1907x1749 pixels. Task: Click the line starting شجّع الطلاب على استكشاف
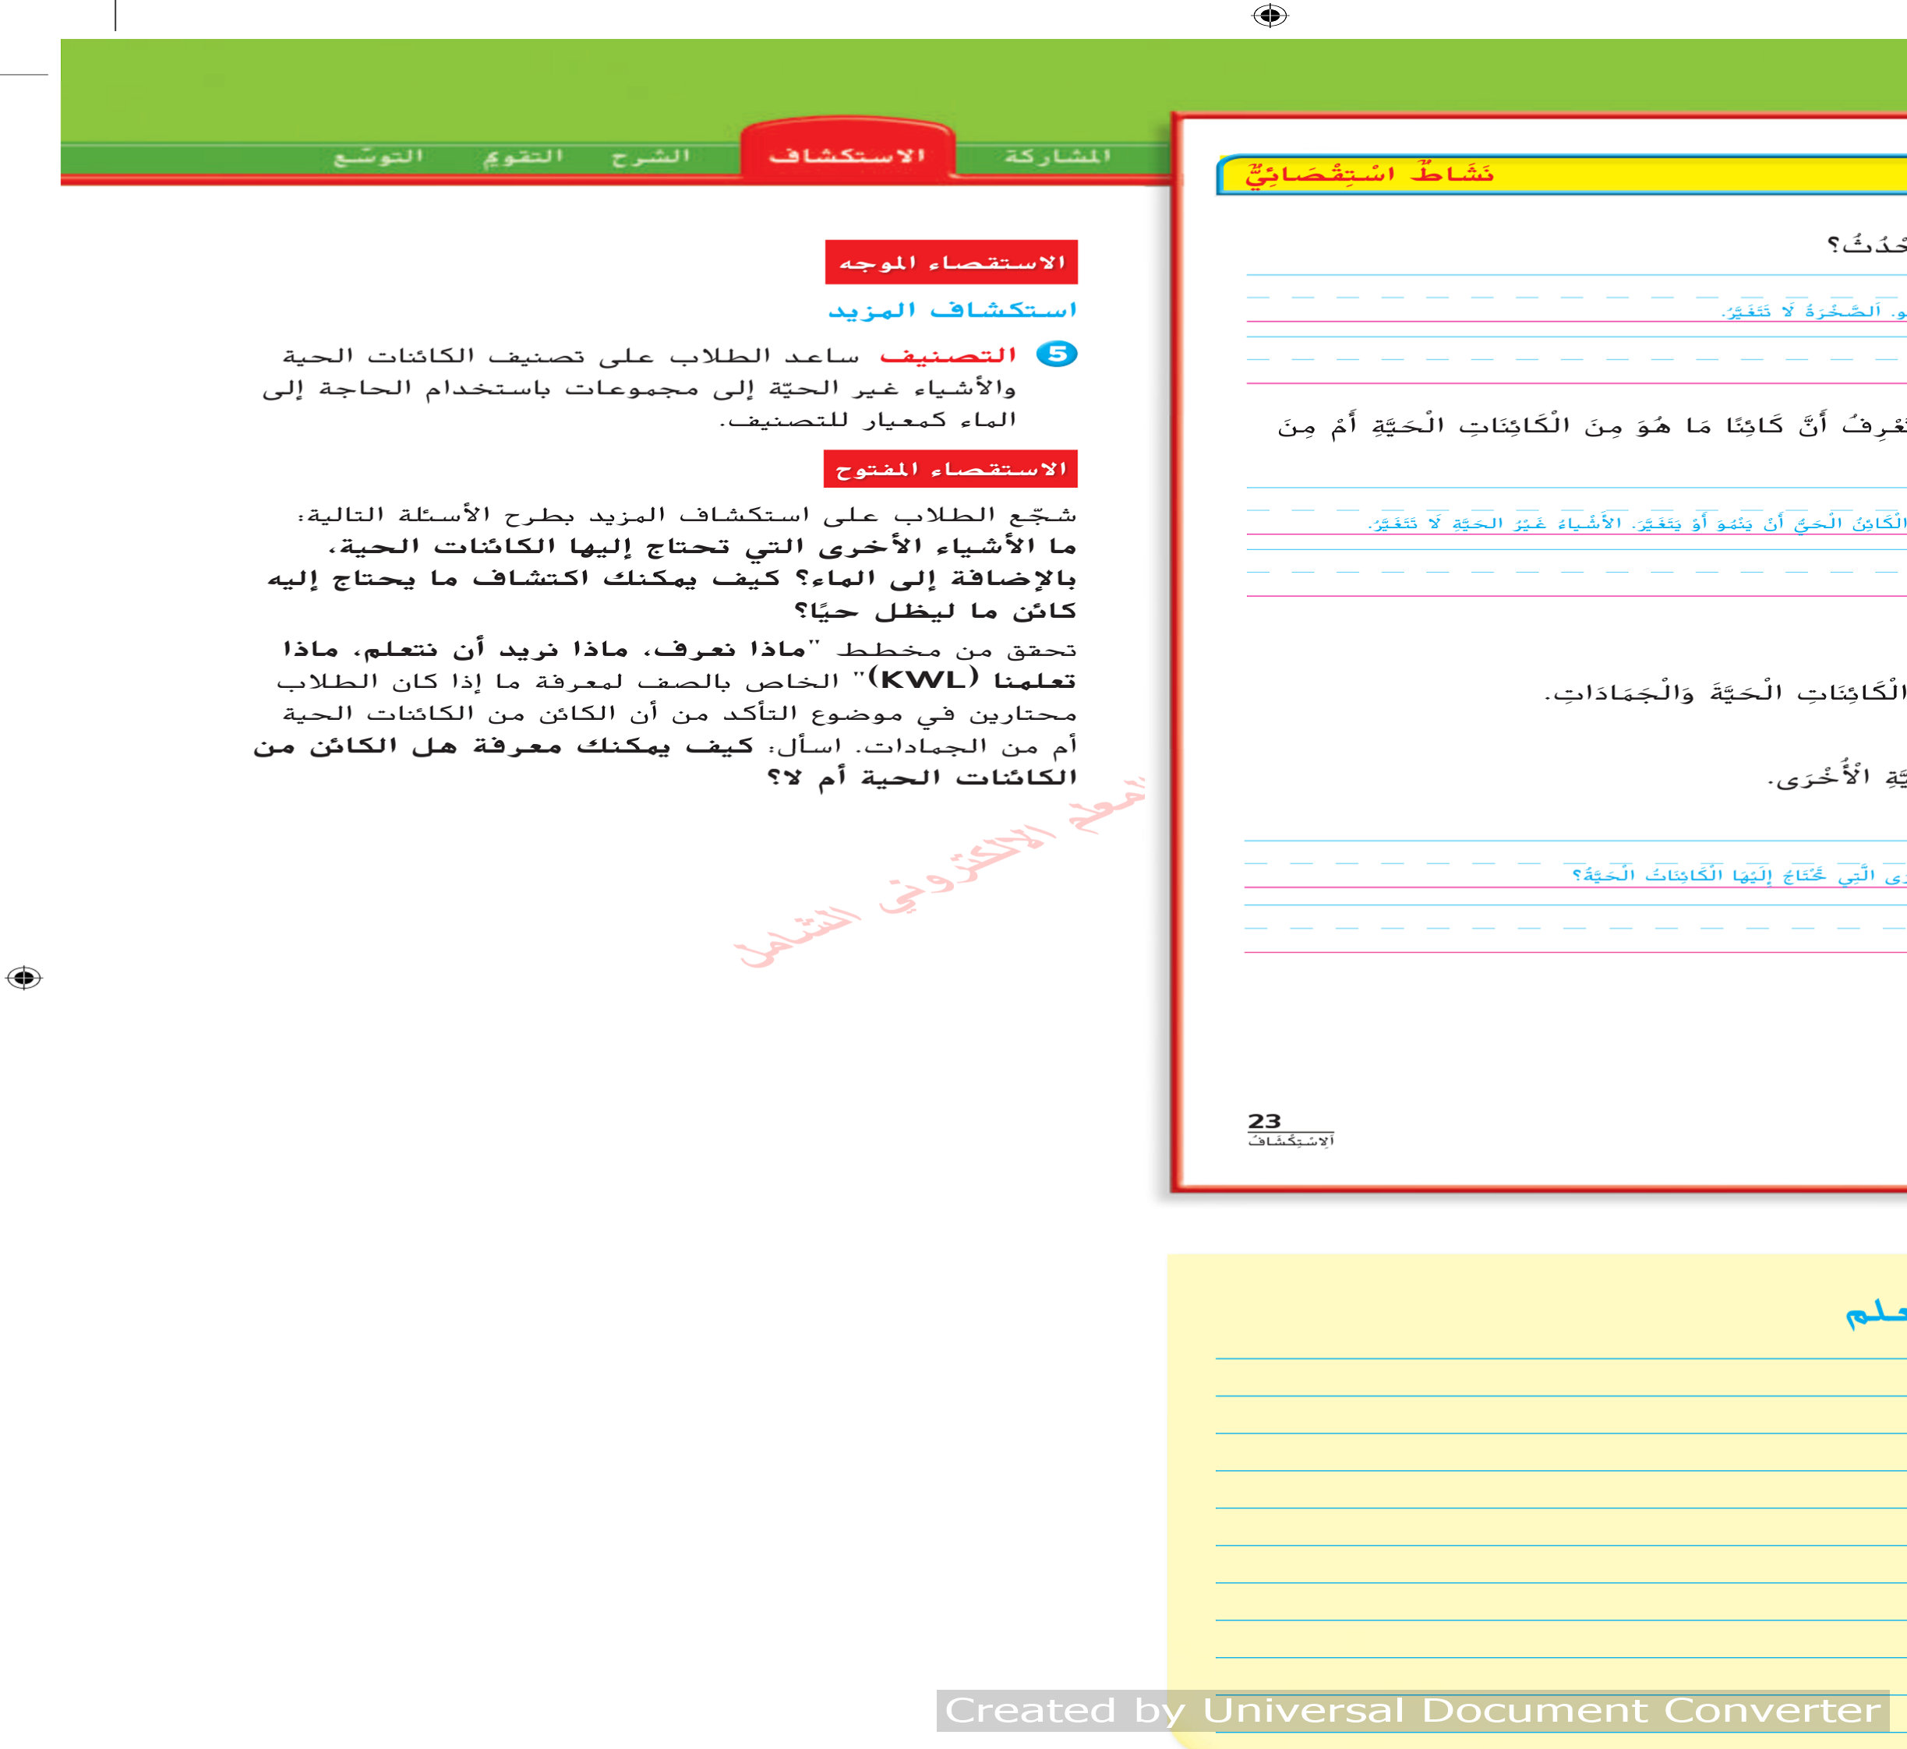(x=687, y=514)
